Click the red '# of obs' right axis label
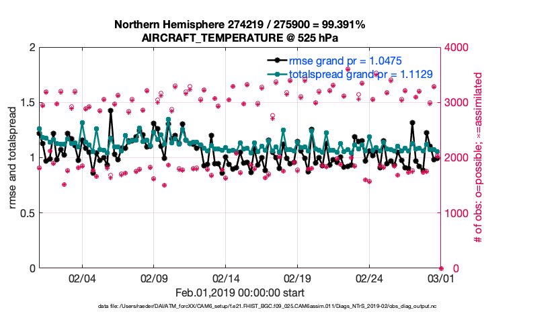 tap(479, 157)
